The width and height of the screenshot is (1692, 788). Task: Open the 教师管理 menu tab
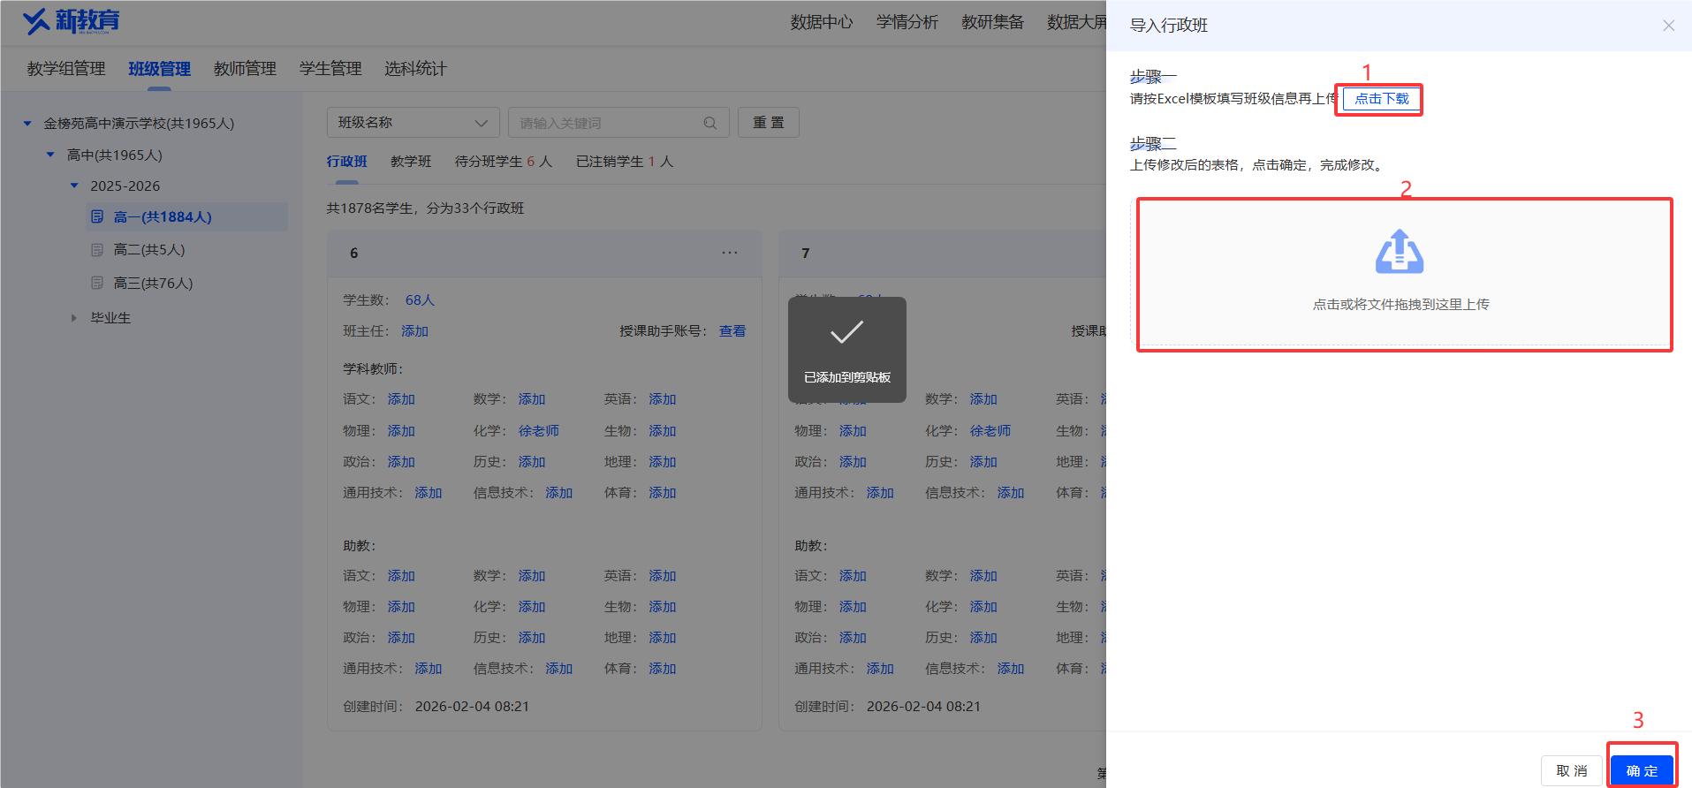[x=245, y=69]
